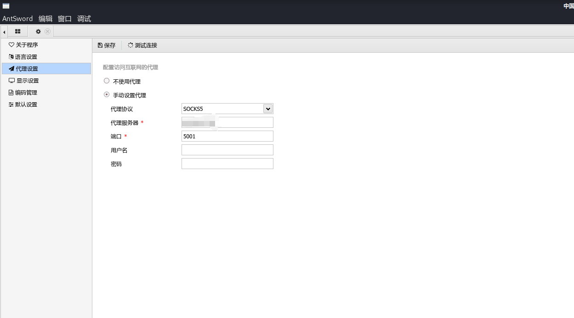
Task: Open the 调试 menu
Action: click(84, 19)
